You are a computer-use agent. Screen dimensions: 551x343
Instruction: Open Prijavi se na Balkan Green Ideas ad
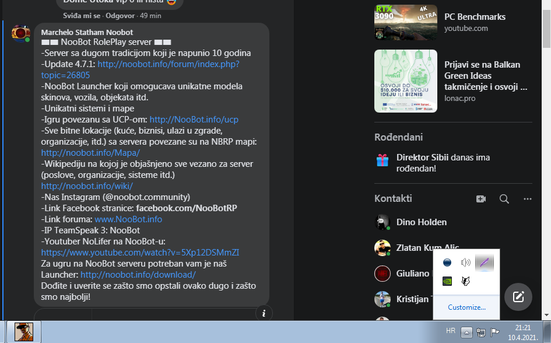click(486, 76)
